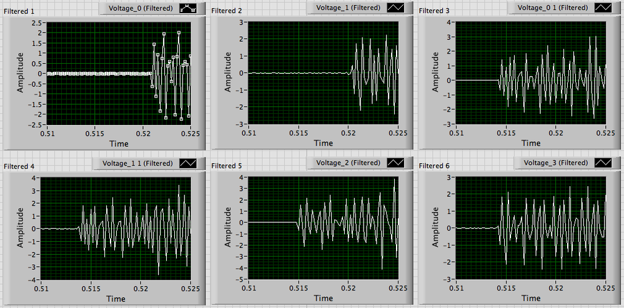Click the Voltage_1 1 (Filtered) line style icon
The image size is (624, 308).
(188, 163)
